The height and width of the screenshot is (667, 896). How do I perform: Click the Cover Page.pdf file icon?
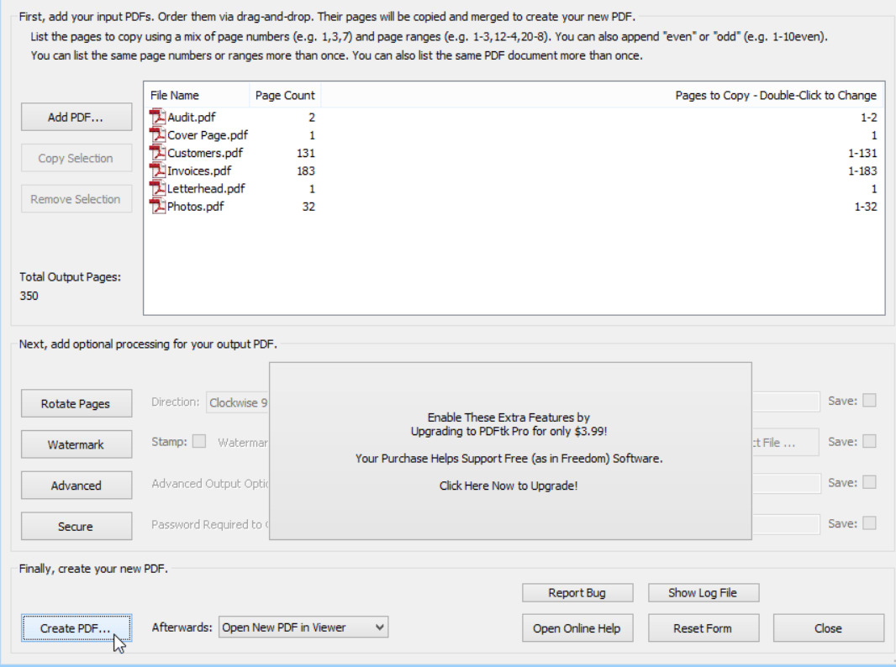pyautogui.click(x=157, y=134)
